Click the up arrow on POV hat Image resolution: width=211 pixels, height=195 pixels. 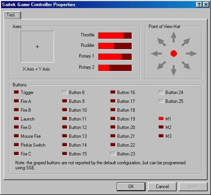(173, 37)
